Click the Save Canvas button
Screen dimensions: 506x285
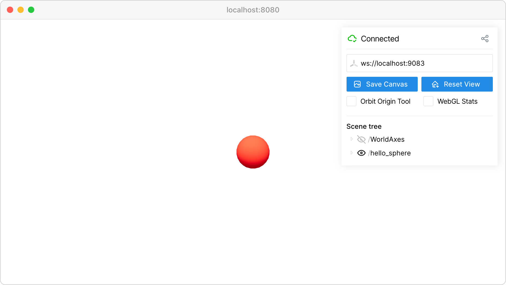[382, 84]
